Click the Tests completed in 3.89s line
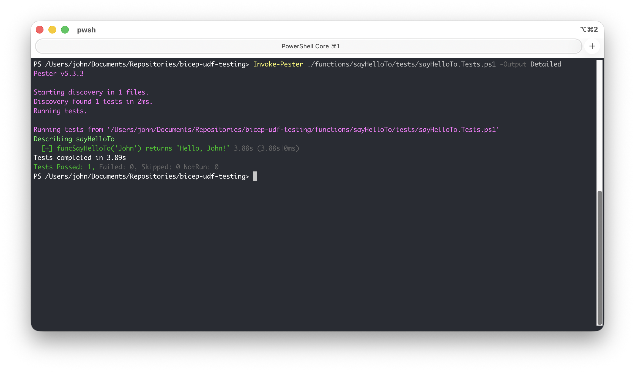Viewport: 635px width, 372px height. pyautogui.click(x=80, y=157)
